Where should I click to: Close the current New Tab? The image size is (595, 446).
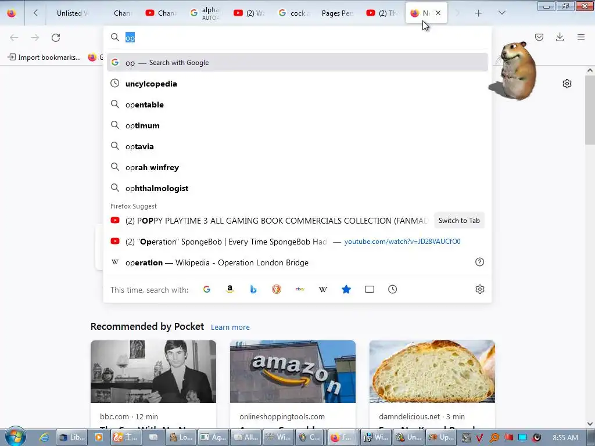click(x=438, y=13)
